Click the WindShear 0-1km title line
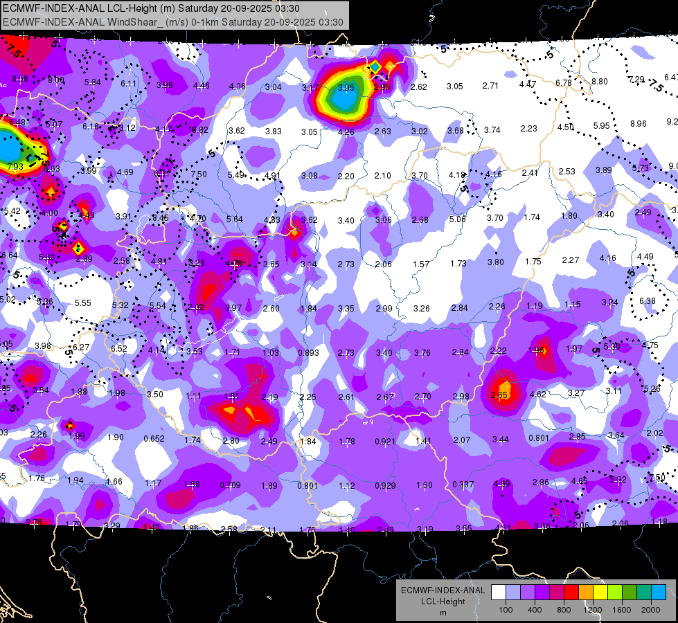678x623 pixels. point(173,22)
